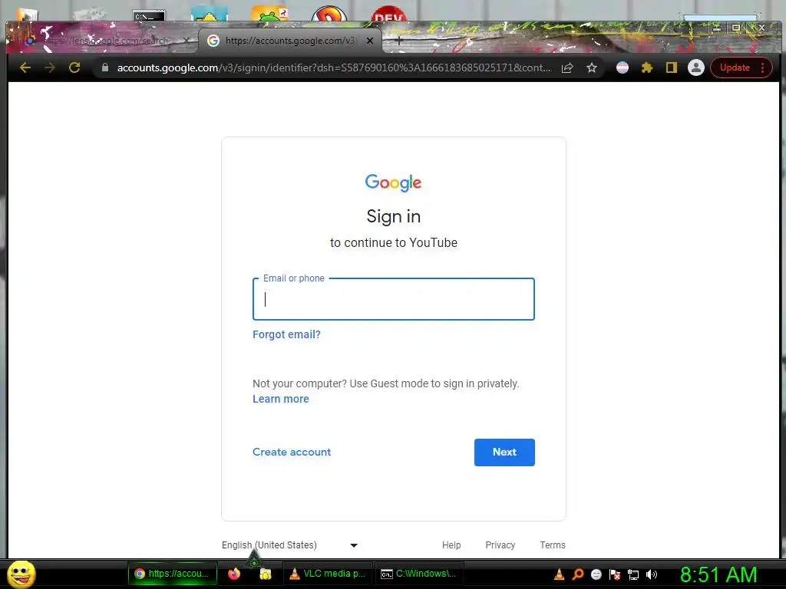Click Create account

click(x=292, y=452)
